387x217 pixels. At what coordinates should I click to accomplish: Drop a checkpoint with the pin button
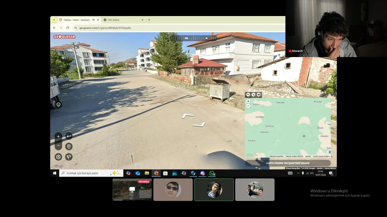pos(69,146)
